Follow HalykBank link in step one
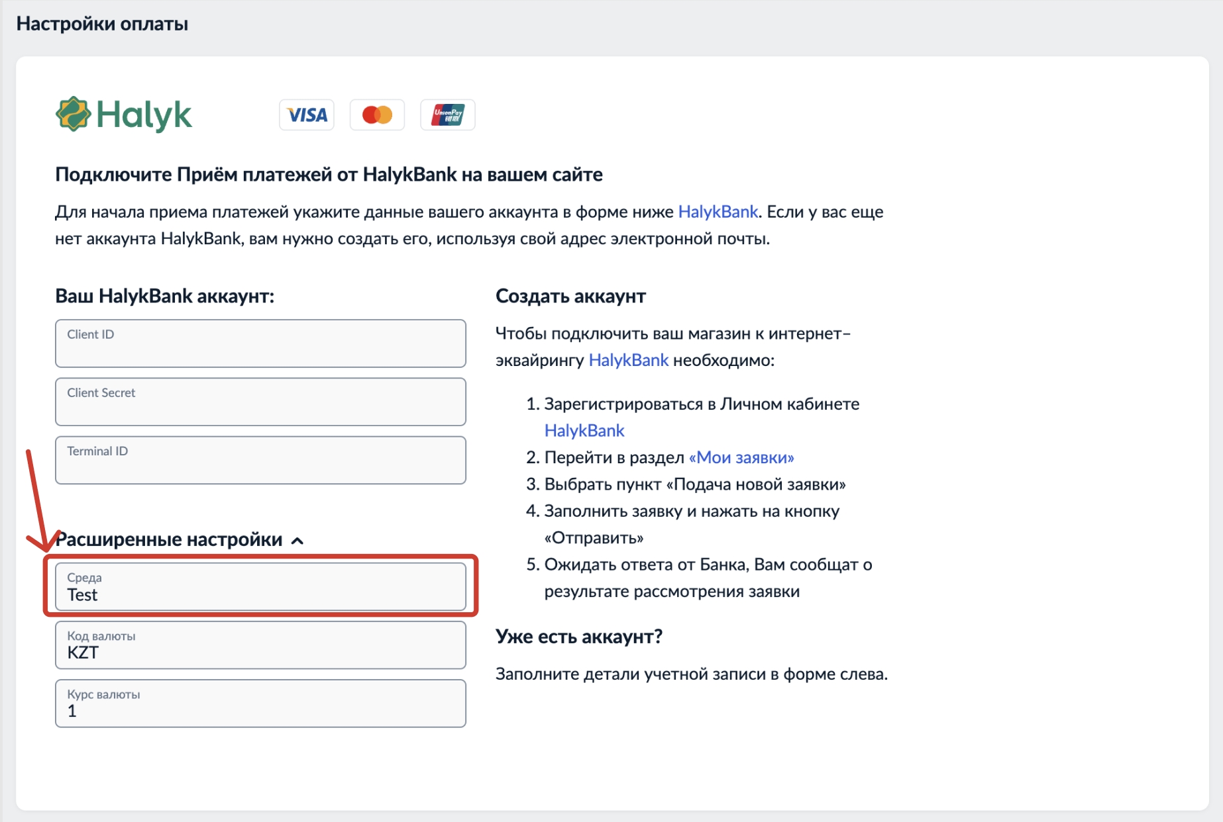 pyautogui.click(x=584, y=431)
